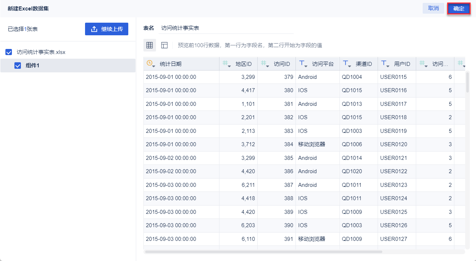Screen dimensions: 476x261
Task: Switch to the layout view icon
Action: point(164,45)
